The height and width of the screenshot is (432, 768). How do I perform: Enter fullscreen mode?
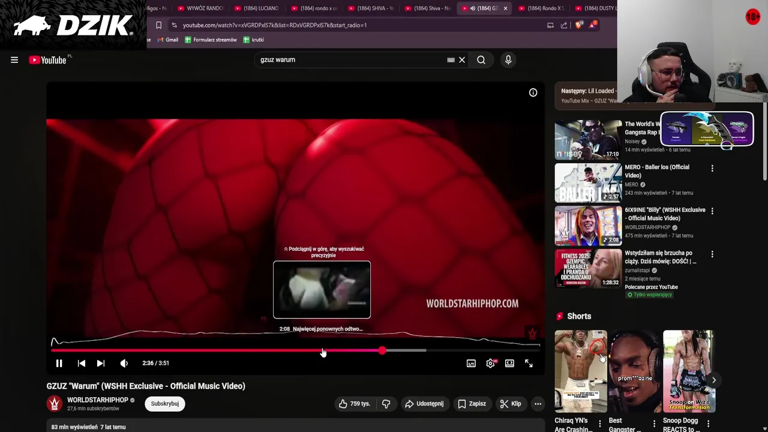click(x=529, y=363)
